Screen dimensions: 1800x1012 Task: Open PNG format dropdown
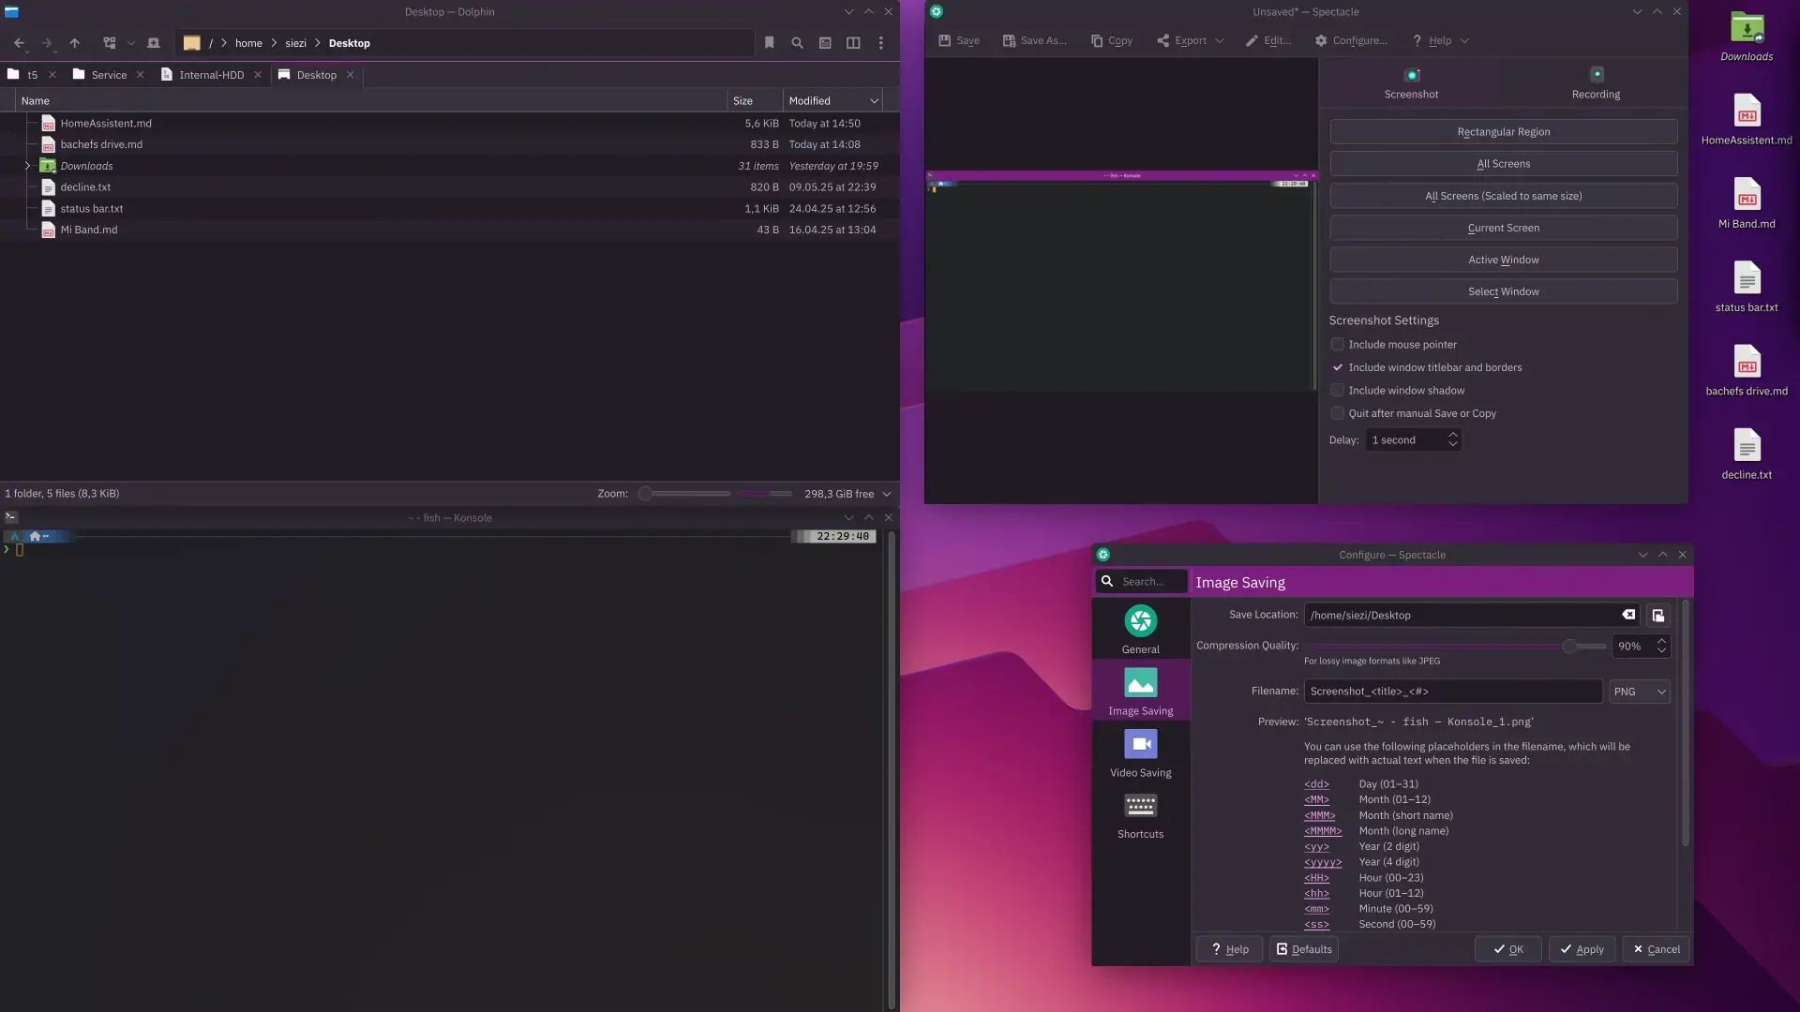coord(1640,692)
